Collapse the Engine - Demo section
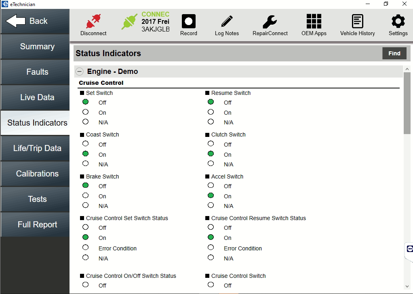This screenshot has width=413, height=294. [x=79, y=71]
